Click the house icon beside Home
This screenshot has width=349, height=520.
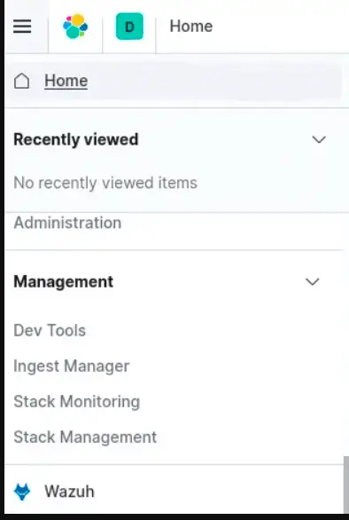click(21, 81)
